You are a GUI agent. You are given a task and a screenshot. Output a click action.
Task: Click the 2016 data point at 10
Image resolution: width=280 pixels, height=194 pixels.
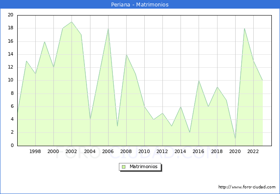point(199,81)
